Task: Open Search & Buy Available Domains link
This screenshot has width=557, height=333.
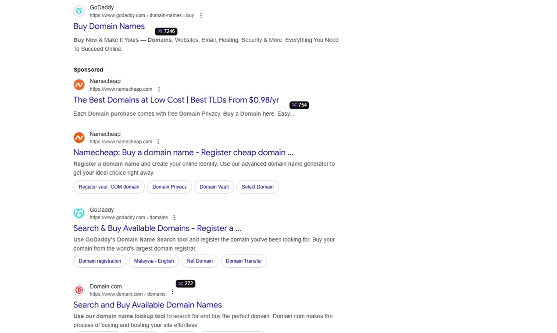Action: click(157, 228)
